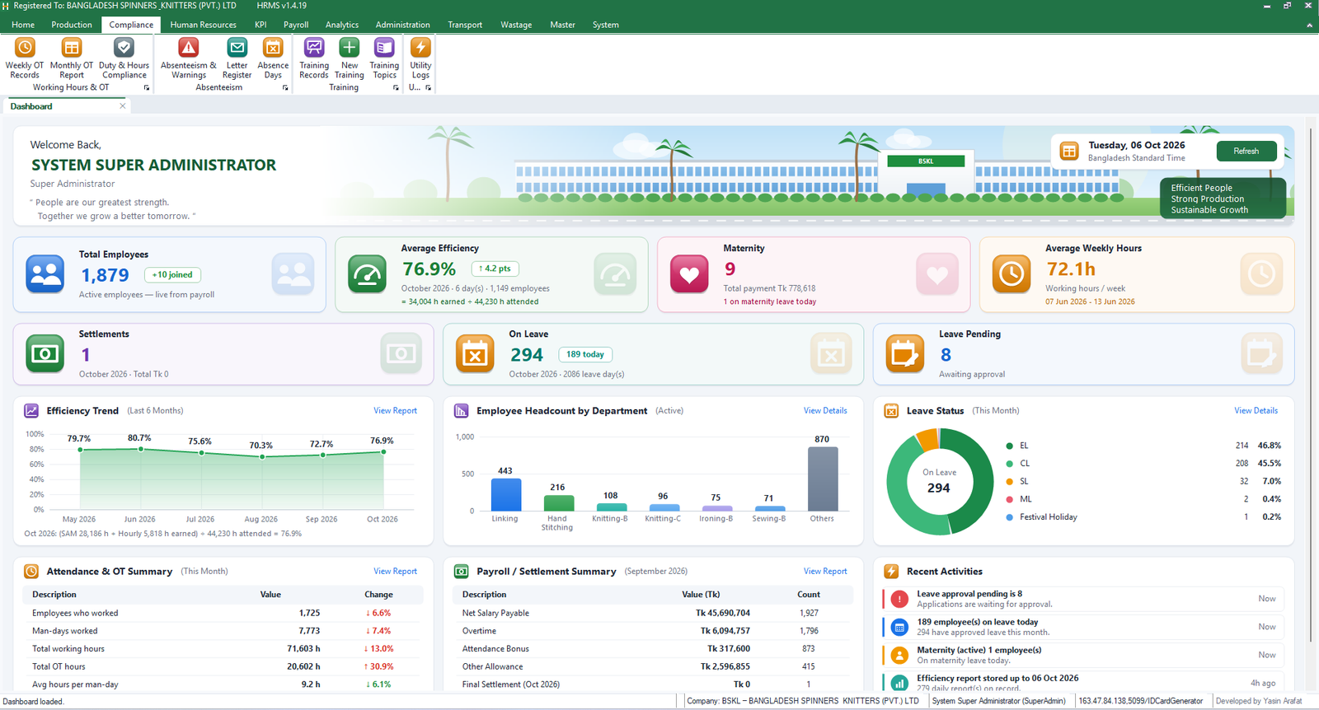
Task: Switch to the Production tab
Action: click(72, 25)
